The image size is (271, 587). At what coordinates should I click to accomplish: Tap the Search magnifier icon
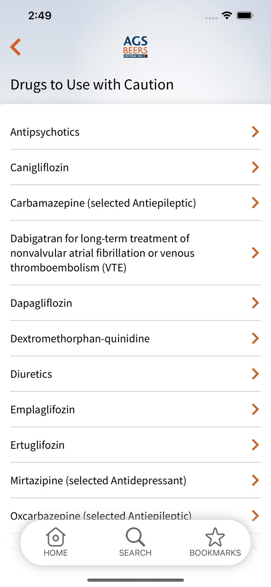point(135,537)
